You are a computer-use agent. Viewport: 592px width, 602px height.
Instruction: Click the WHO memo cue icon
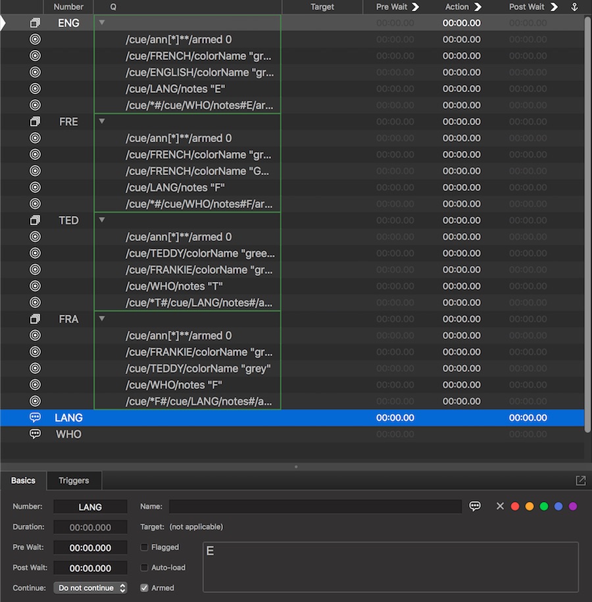click(x=36, y=434)
